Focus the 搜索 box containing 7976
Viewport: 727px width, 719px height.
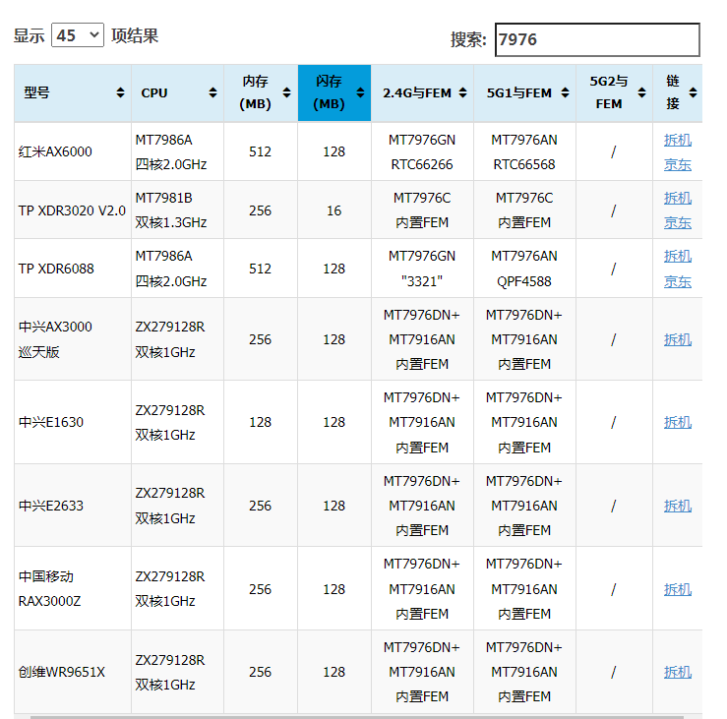tap(597, 40)
